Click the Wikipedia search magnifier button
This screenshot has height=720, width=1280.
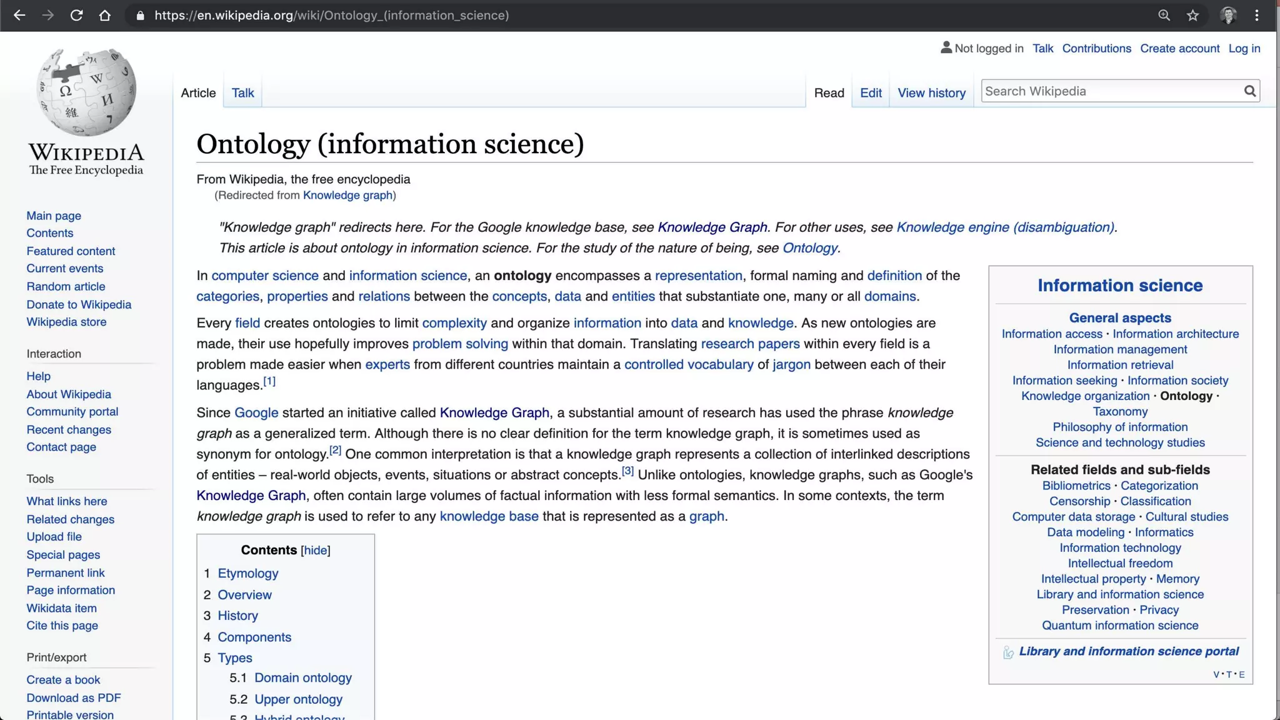point(1249,91)
